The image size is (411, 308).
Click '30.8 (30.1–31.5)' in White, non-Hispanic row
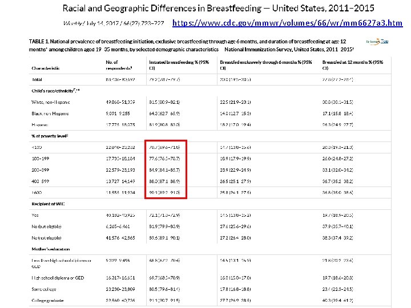click(337, 102)
